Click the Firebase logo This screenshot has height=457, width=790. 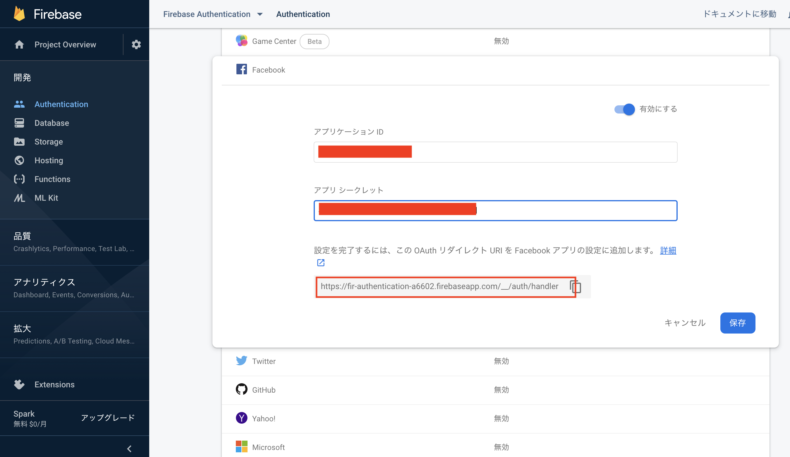point(19,14)
